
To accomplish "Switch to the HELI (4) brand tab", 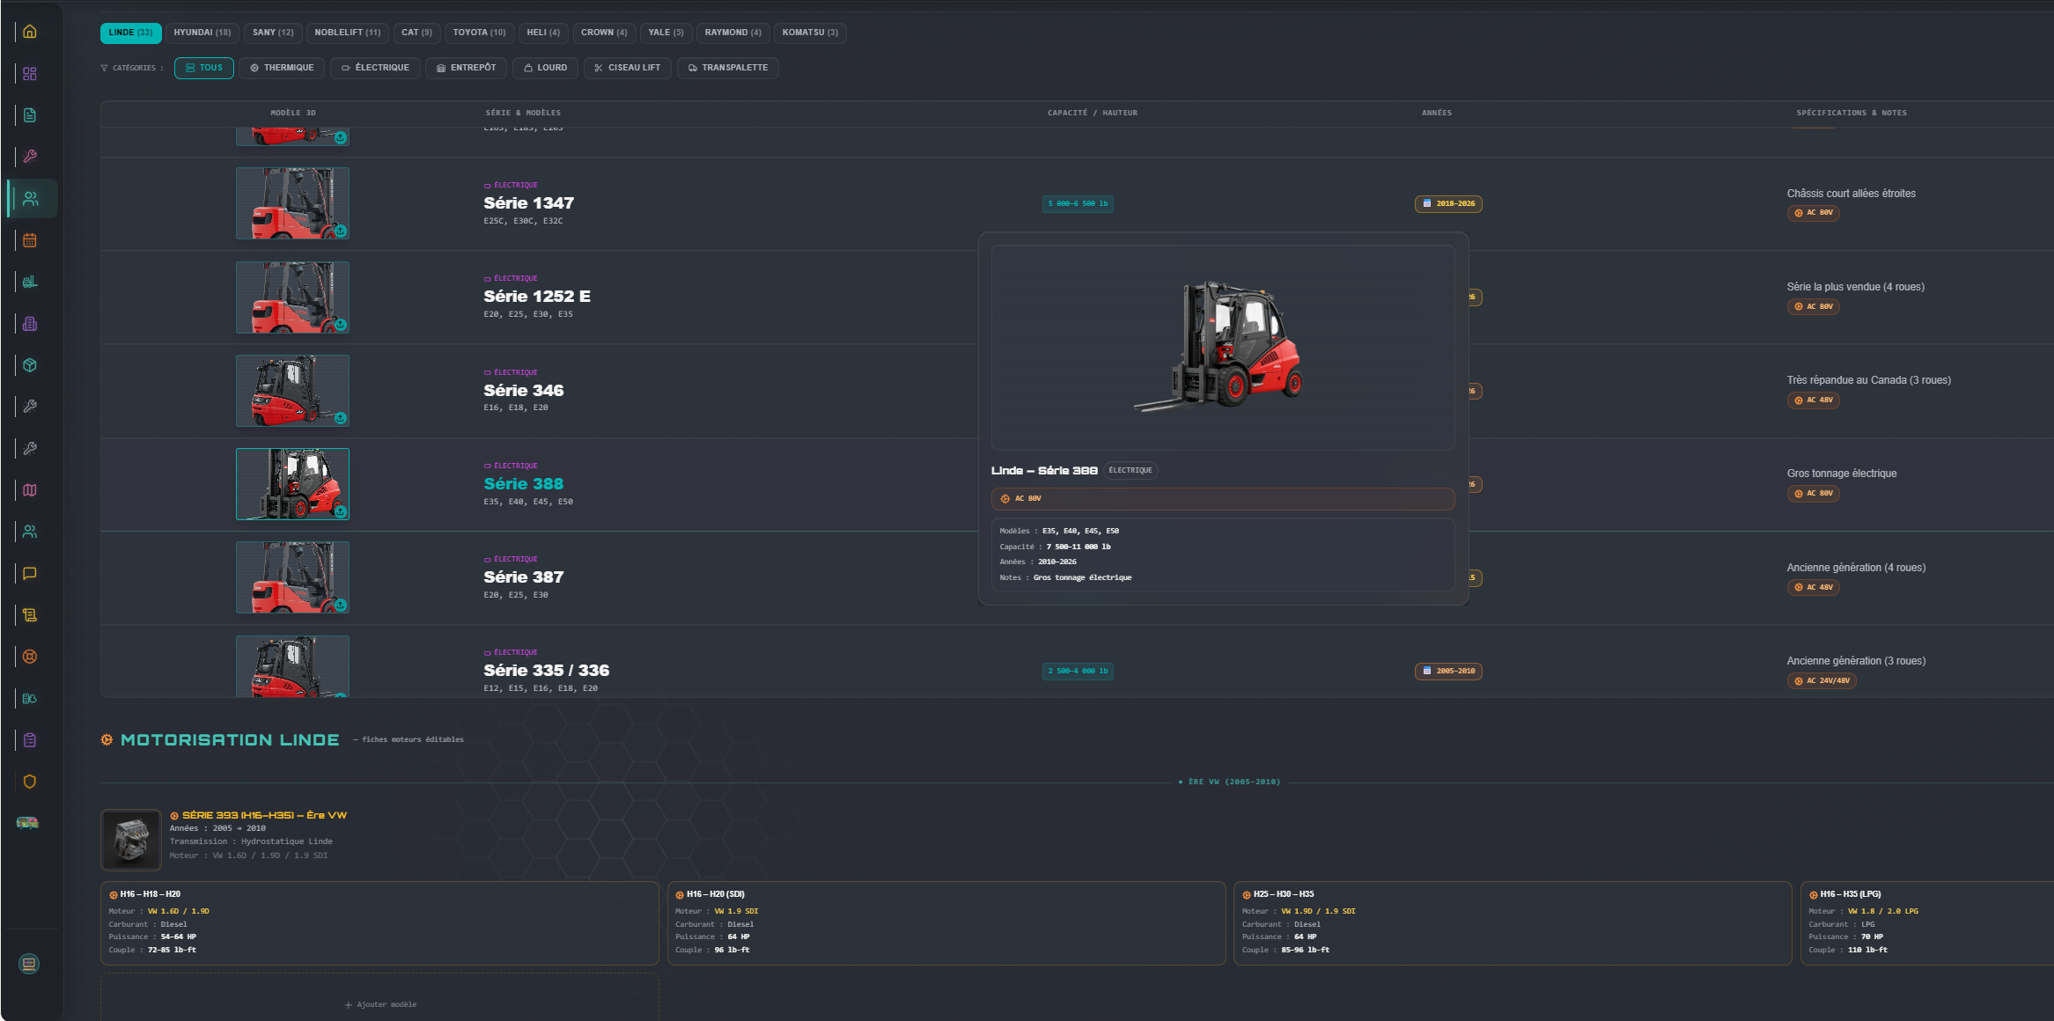I will [x=543, y=33].
